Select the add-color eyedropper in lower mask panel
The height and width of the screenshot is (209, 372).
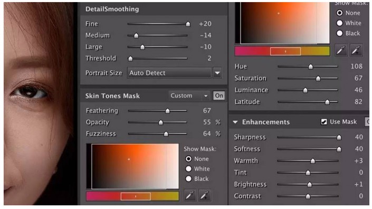205,195
